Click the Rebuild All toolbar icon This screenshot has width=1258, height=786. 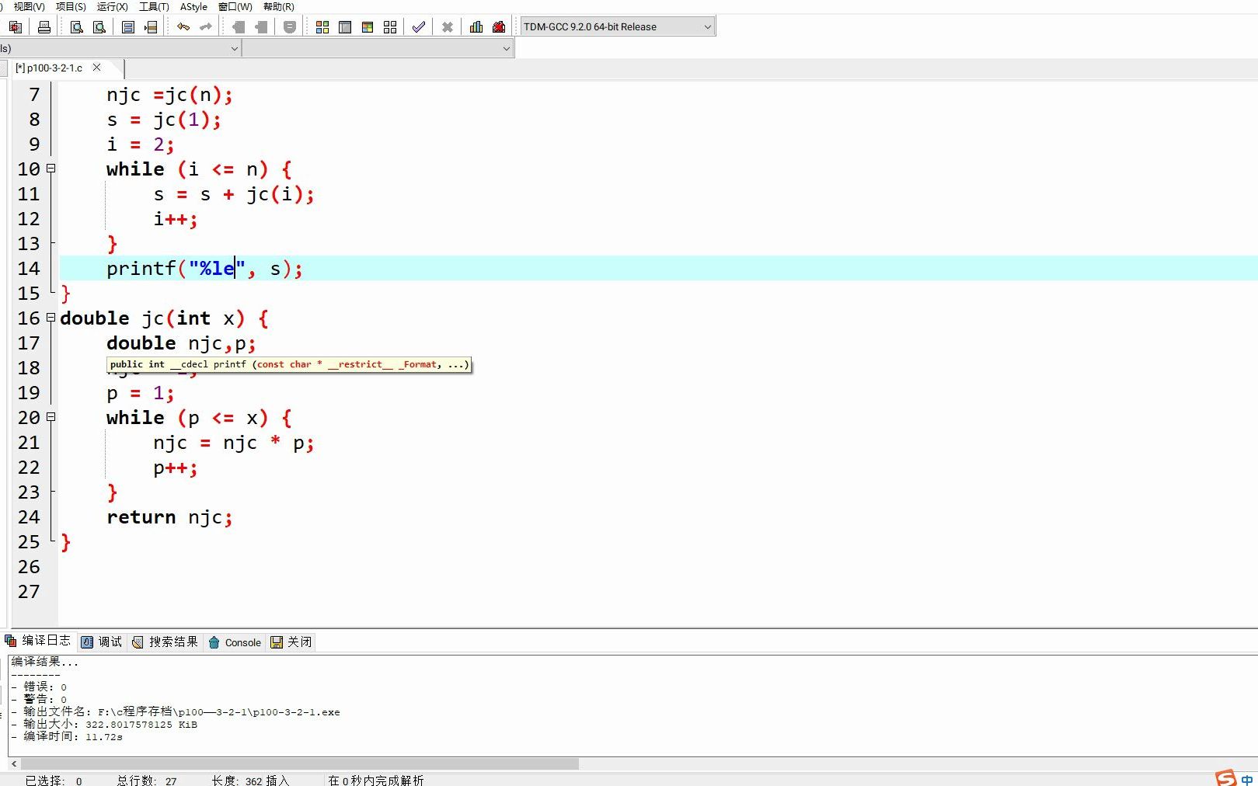[x=390, y=27]
